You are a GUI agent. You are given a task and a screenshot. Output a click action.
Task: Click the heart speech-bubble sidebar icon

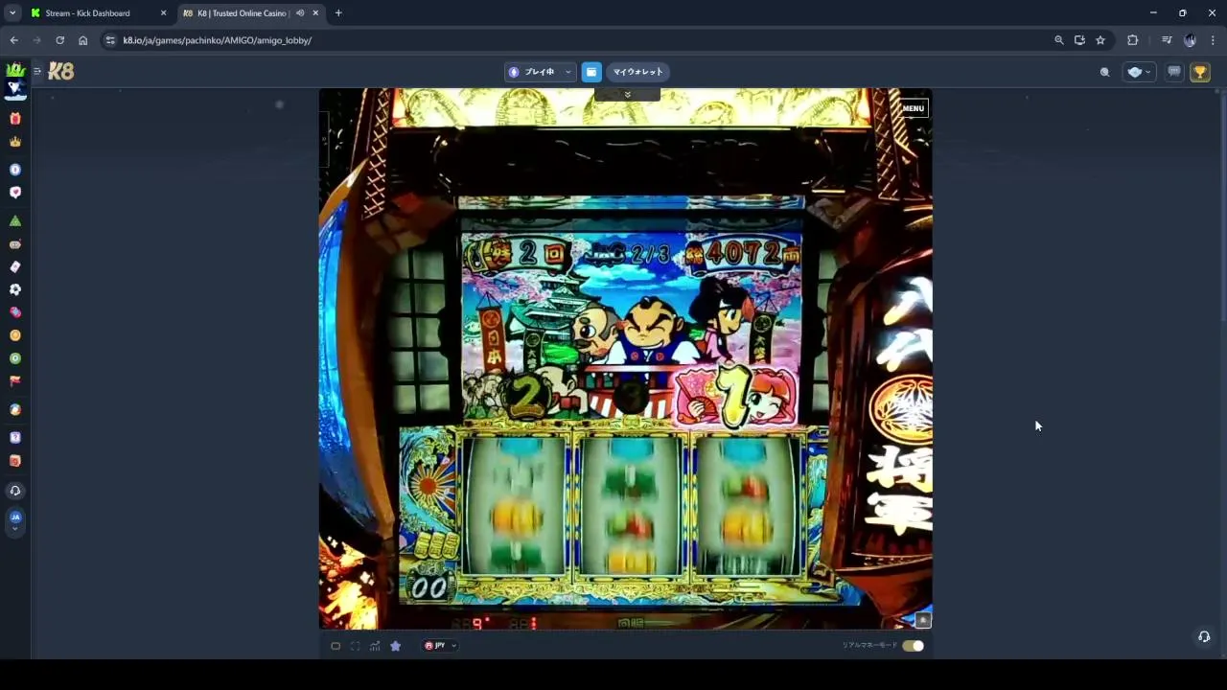[14, 193]
